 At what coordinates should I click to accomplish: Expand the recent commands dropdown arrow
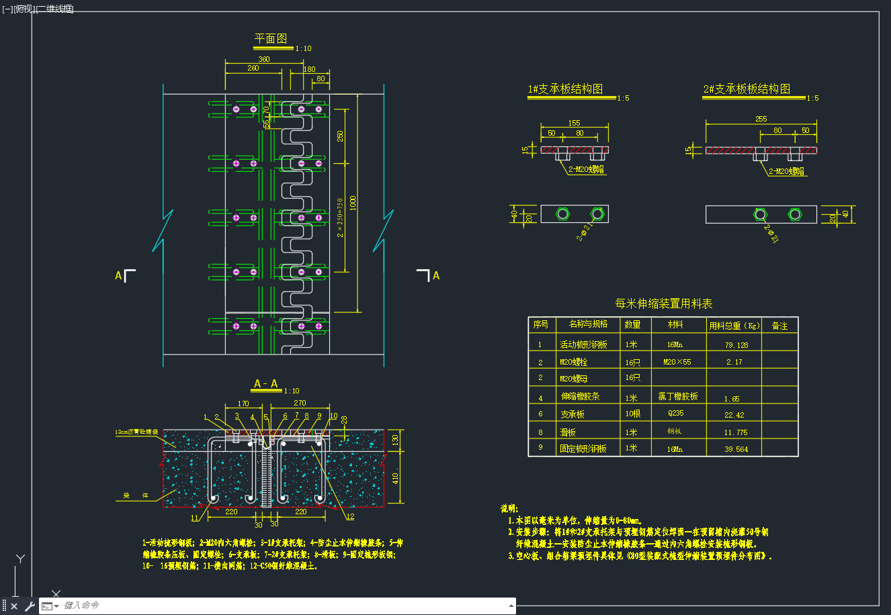point(57,606)
